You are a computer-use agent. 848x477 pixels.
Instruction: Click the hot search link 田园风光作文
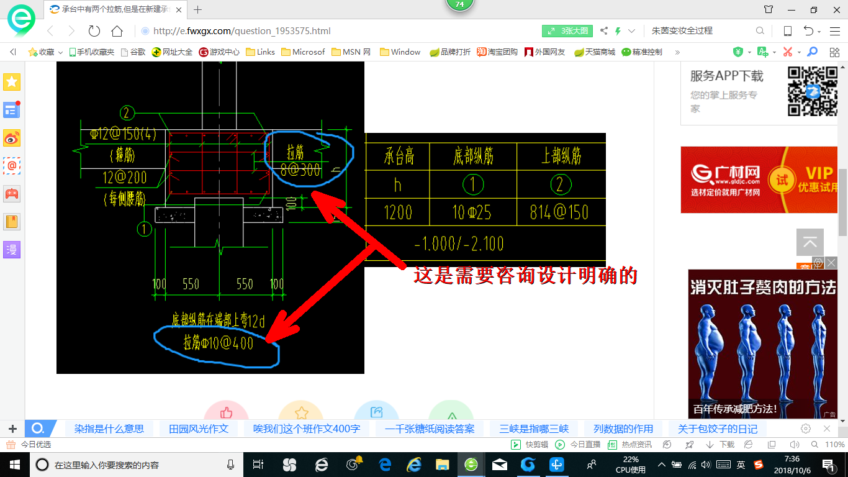click(199, 429)
